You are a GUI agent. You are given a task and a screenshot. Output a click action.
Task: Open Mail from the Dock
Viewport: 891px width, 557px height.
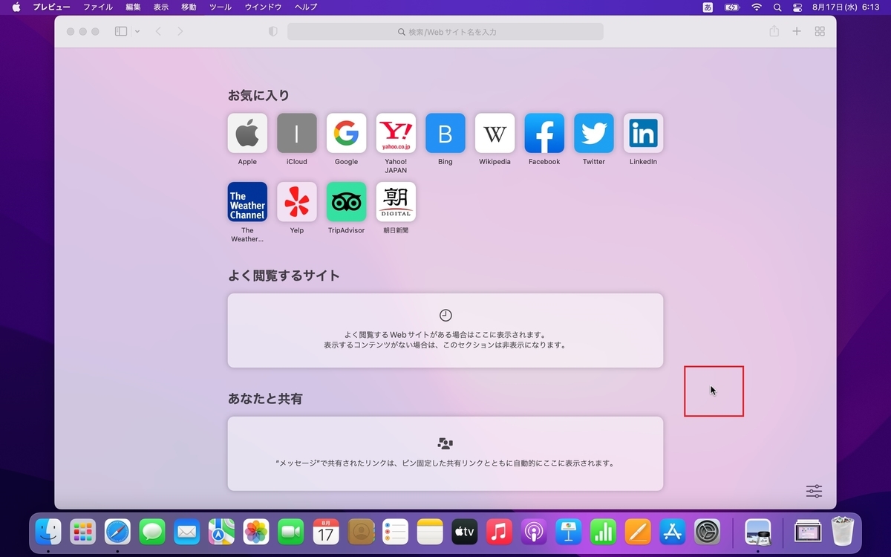[x=187, y=531]
